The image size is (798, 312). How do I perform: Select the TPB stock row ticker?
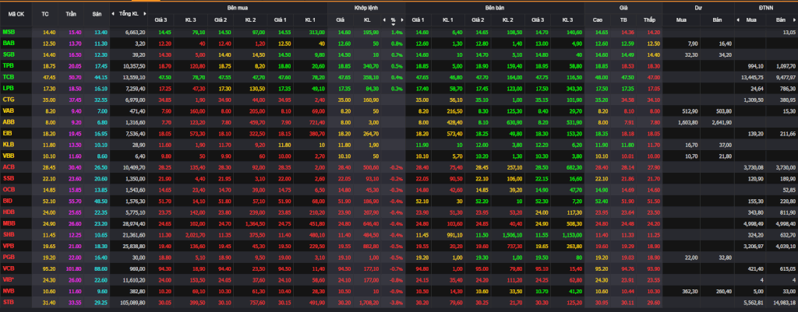tap(8, 65)
